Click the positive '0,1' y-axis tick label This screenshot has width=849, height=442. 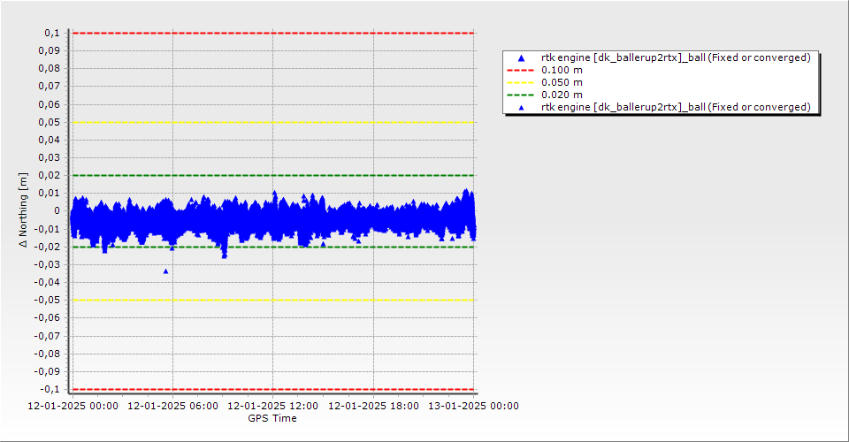(52, 33)
